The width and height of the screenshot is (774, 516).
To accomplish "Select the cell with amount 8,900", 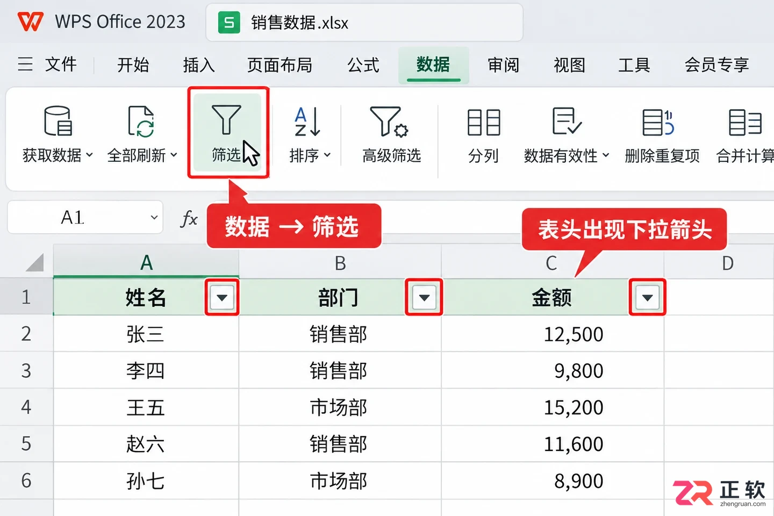I will pyautogui.click(x=553, y=480).
